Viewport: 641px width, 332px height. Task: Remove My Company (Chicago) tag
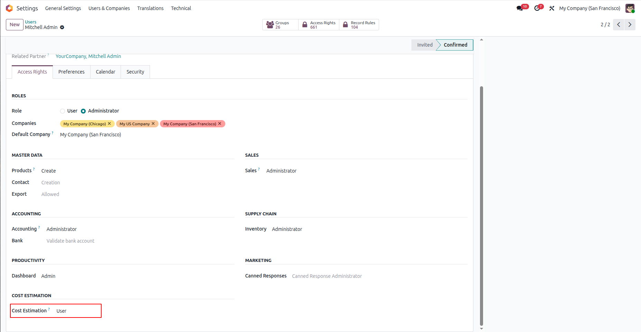[110, 124]
